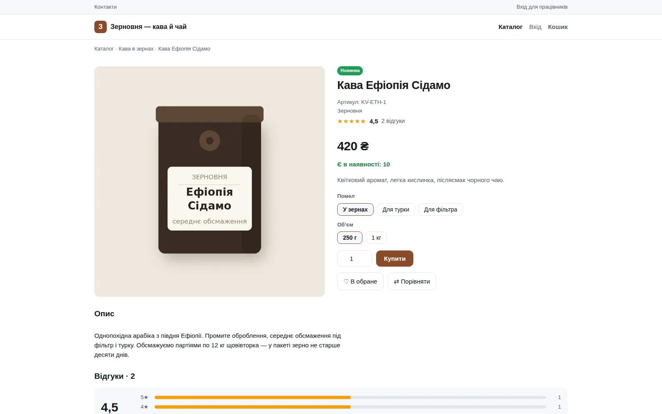Image resolution: width=662 pixels, height=414 pixels.
Task: Click the article text KV-ETH-1
Action: [x=374, y=102]
